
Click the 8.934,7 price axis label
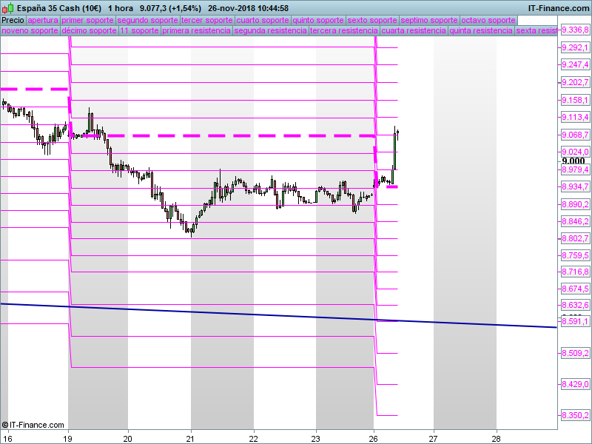click(575, 187)
